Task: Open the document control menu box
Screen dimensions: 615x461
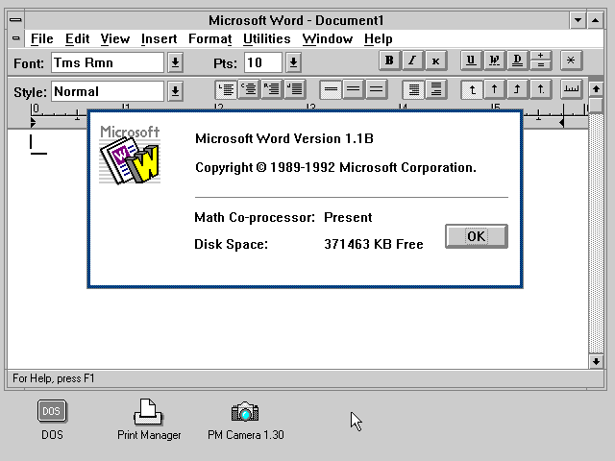Action: tap(15, 38)
